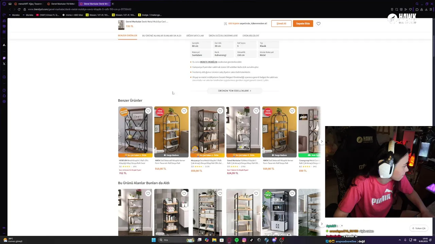This screenshot has height=244, width=435.
Task: Favorite the HEREVİM Metal Kitaplık product
Action: click(148, 111)
